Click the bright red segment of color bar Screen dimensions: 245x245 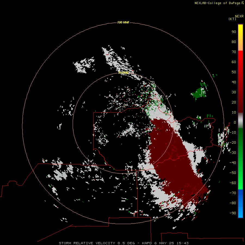pyautogui.click(x=240, y=82)
